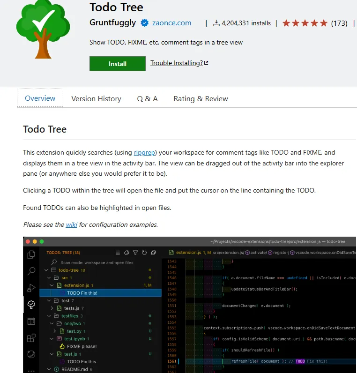Select the 'TODO Fix this!' tree entry
The height and width of the screenshot is (373, 357).
[100, 293]
